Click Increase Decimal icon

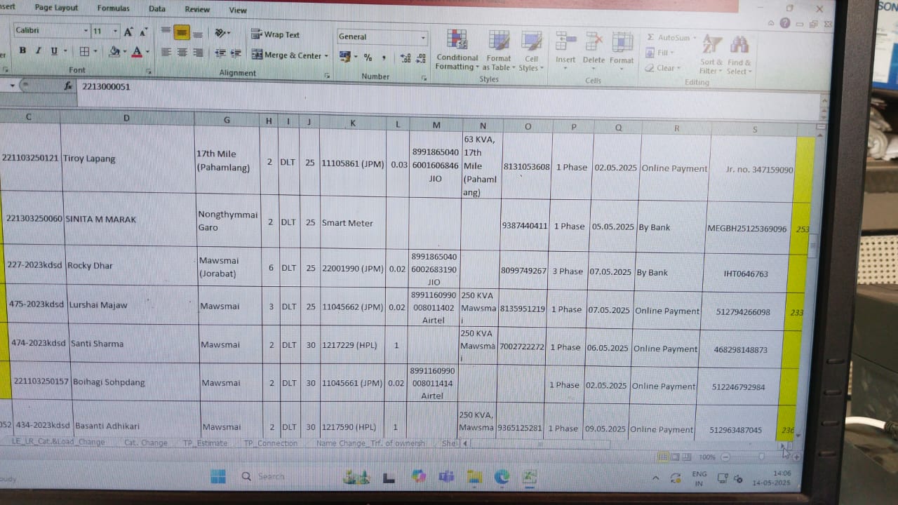406,58
